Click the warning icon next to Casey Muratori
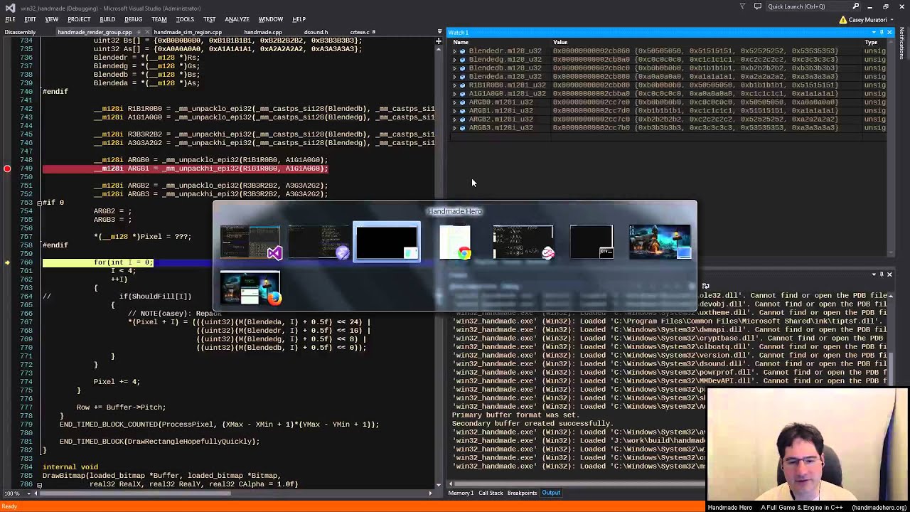910x512 pixels. pos(843,19)
